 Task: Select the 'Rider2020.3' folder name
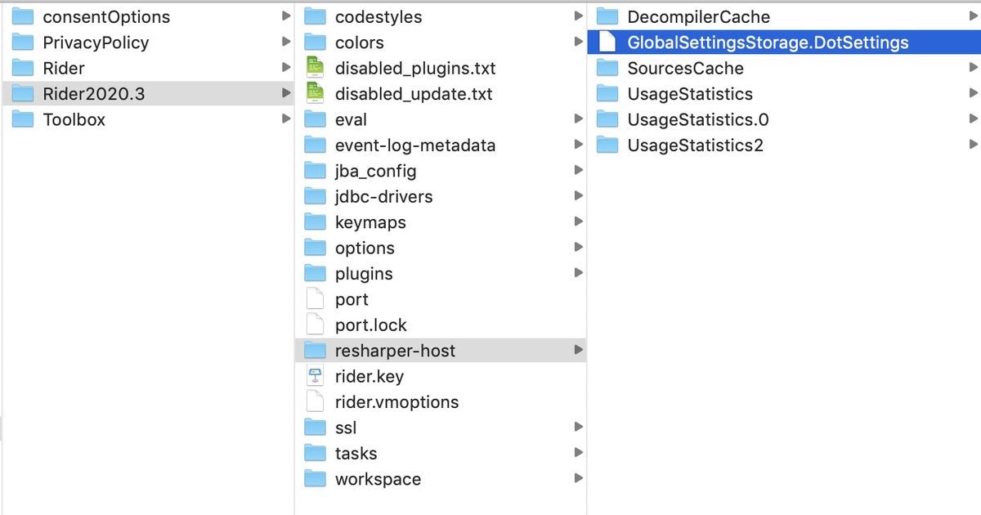[x=93, y=94]
